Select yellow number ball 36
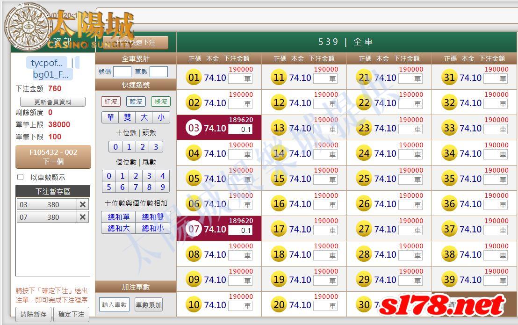 pos(449,204)
